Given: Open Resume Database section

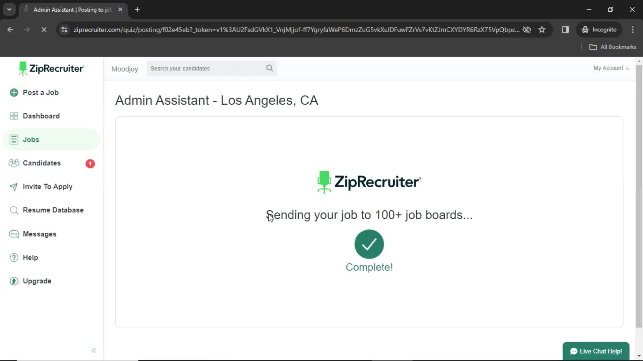Looking at the screenshot, I should (x=54, y=210).
